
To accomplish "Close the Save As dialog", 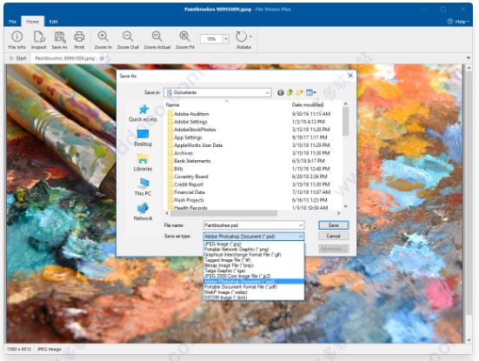I will 350,76.
